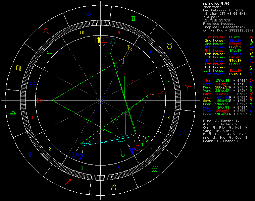Viewport: 255px width, 201px height.
Task: Click house number 5 in the wheel
Action: 151,148
